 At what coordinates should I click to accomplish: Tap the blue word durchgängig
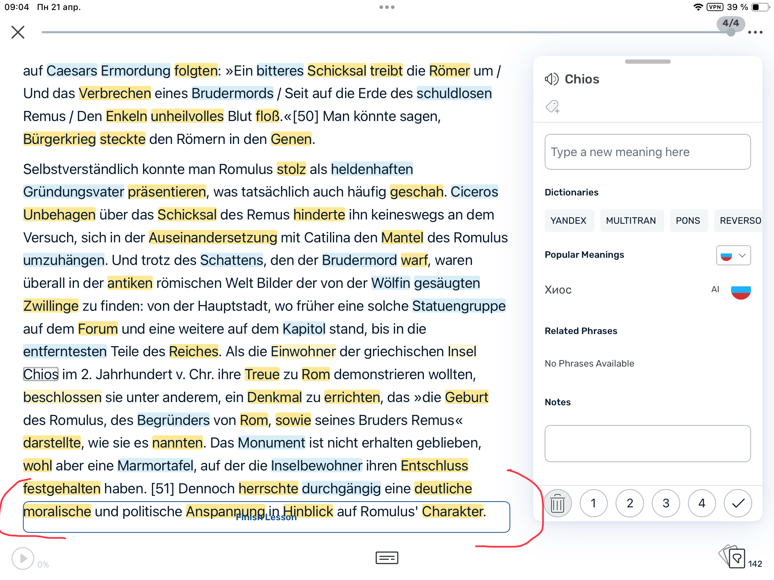(x=341, y=488)
